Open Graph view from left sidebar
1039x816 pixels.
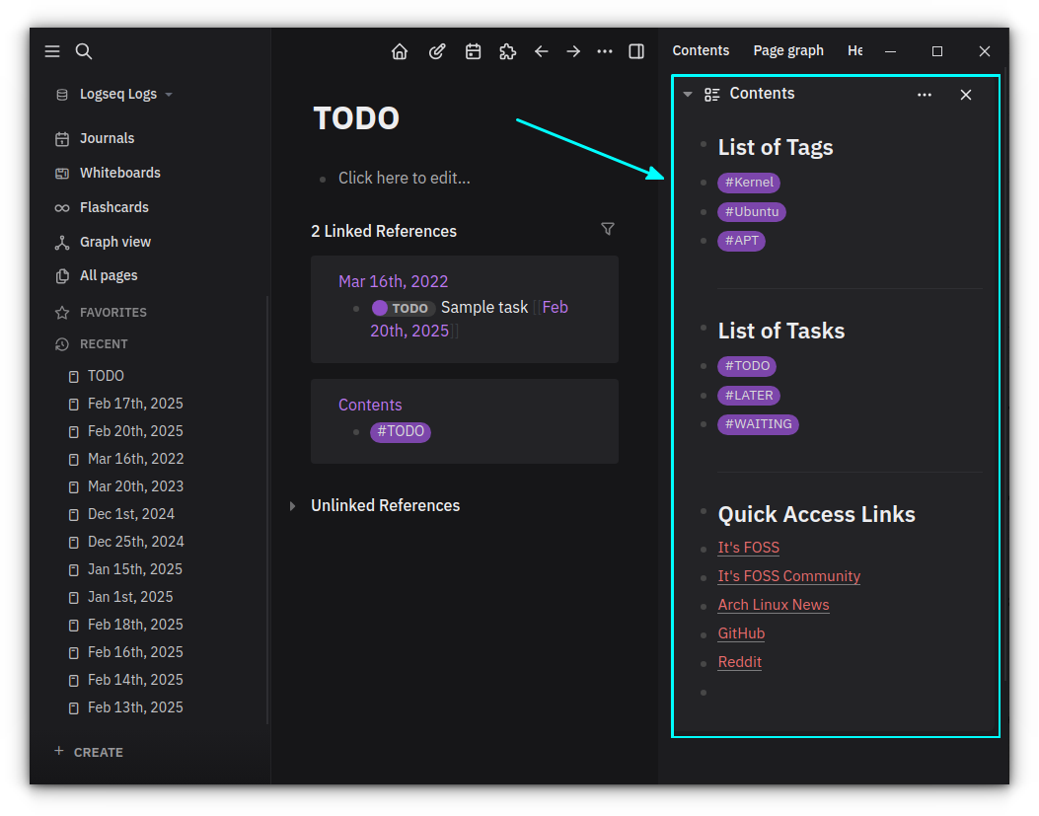pos(114,242)
